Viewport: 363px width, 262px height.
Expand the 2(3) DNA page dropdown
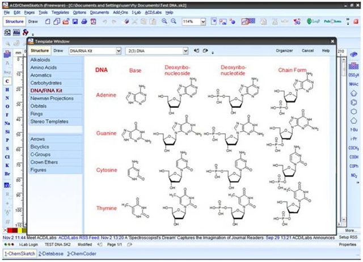click(x=184, y=50)
